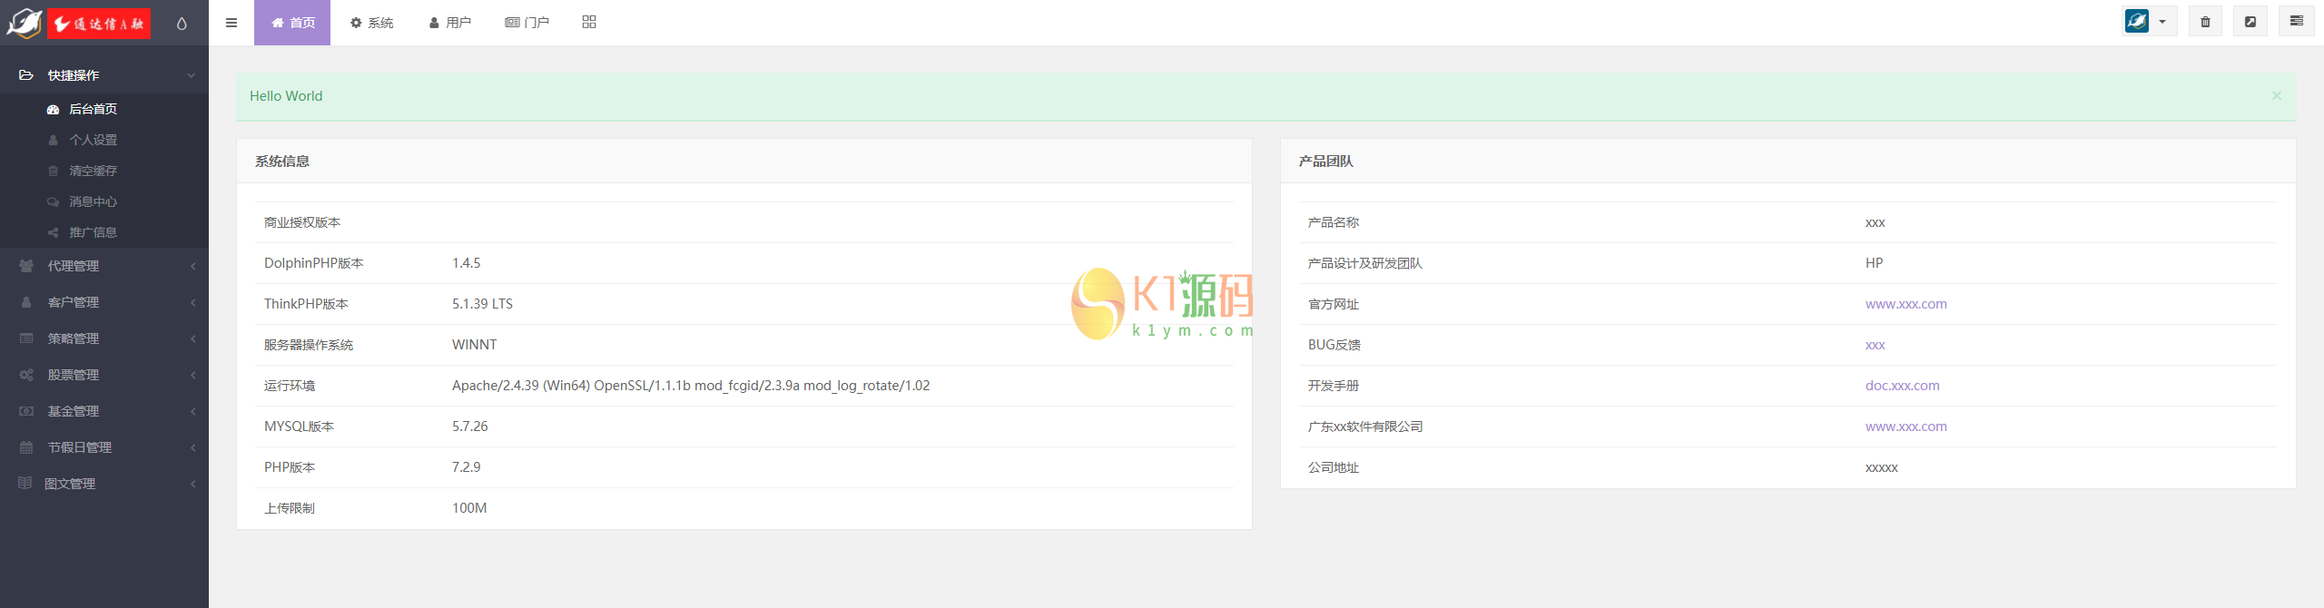
Task: Click the chat icon next to 消息中心
Action: pyautogui.click(x=53, y=201)
